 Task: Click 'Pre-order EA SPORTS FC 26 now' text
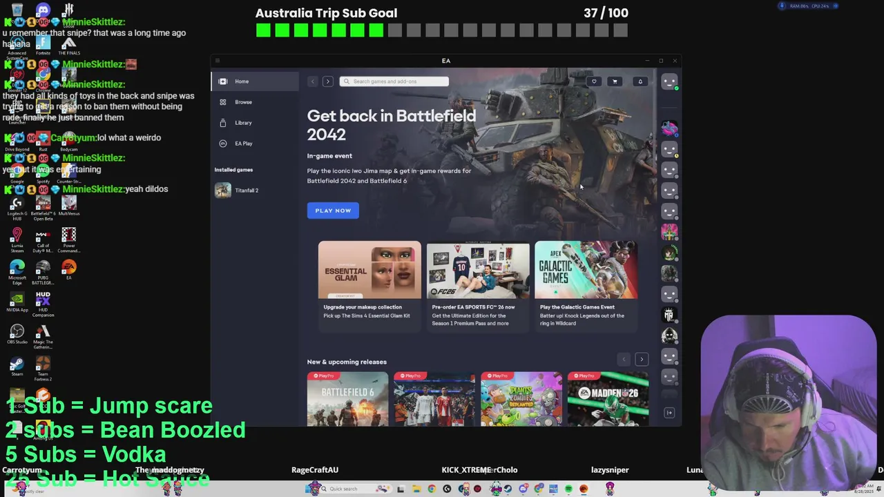click(473, 307)
